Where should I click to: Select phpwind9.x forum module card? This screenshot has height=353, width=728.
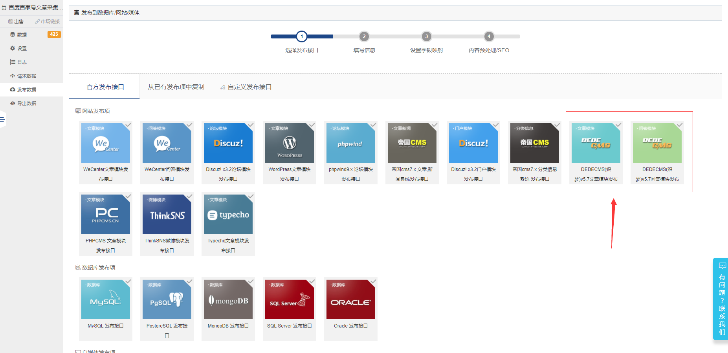(x=351, y=153)
